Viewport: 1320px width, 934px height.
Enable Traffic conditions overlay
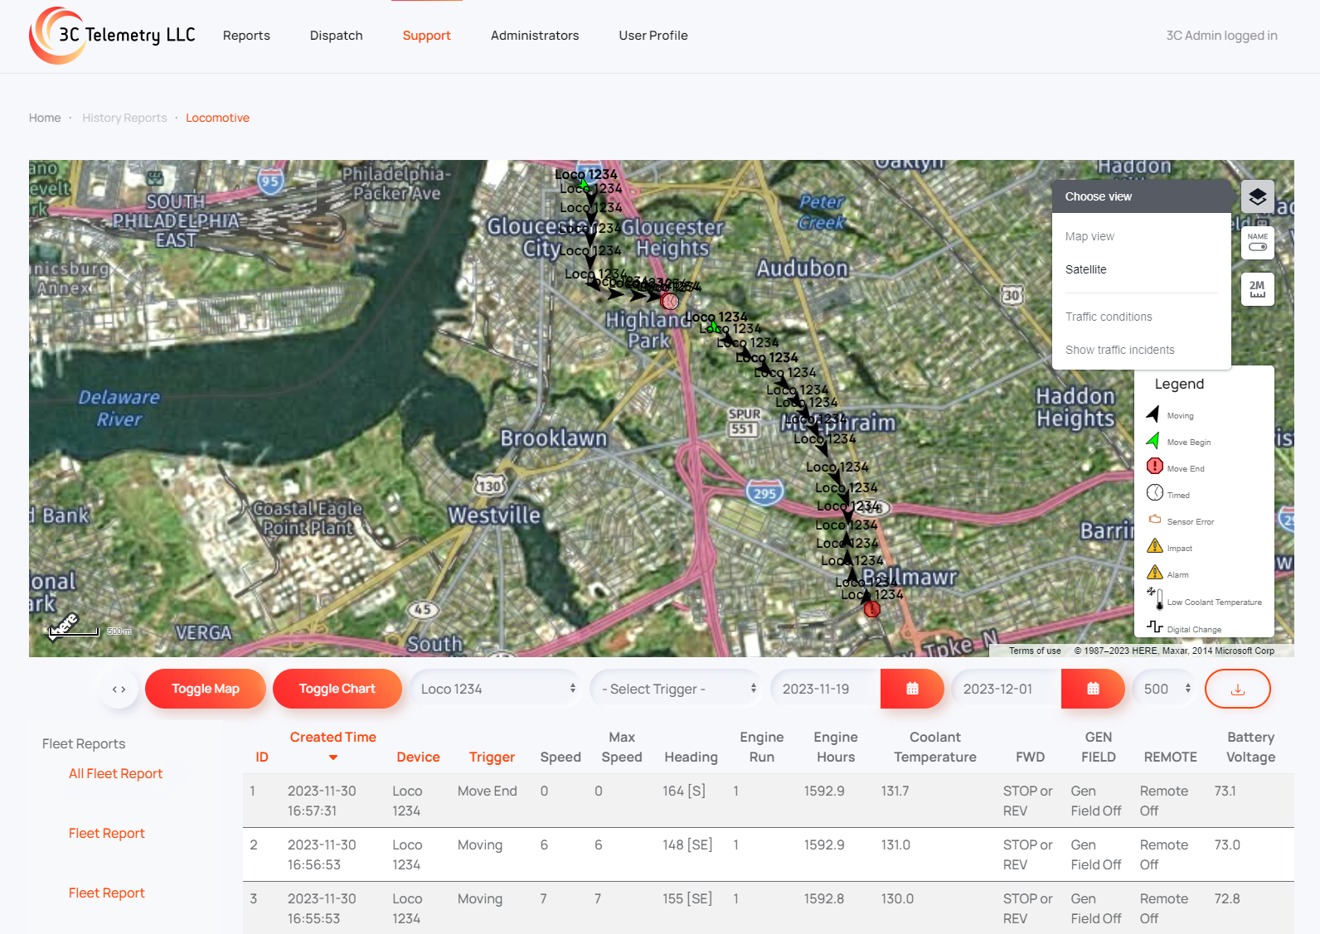coord(1109,317)
